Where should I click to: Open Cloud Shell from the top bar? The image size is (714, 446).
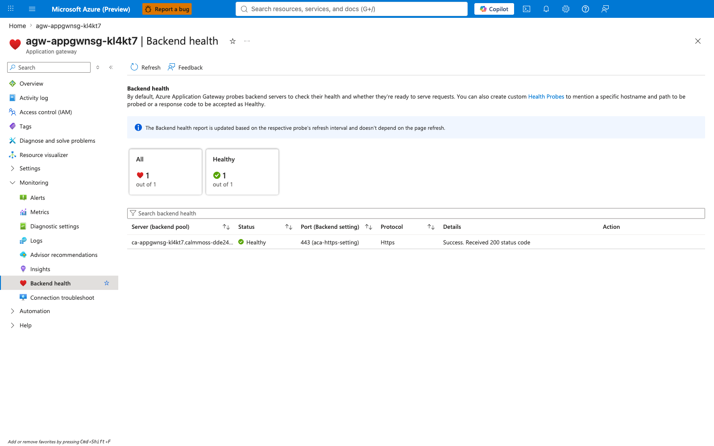(x=527, y=9)
